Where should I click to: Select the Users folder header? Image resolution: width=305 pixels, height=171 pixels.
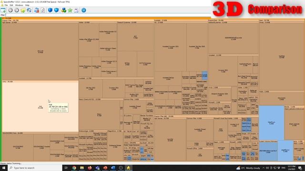coord(282,20)
